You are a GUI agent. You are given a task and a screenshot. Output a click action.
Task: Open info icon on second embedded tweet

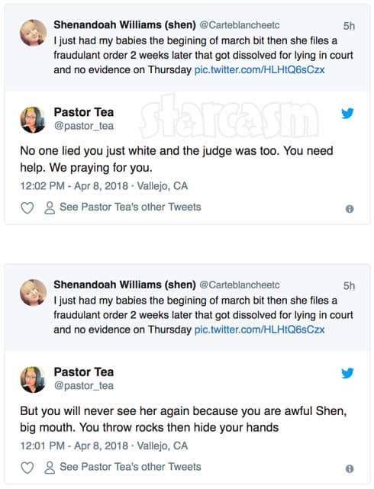pyautogui.click(x=350, y=468)
